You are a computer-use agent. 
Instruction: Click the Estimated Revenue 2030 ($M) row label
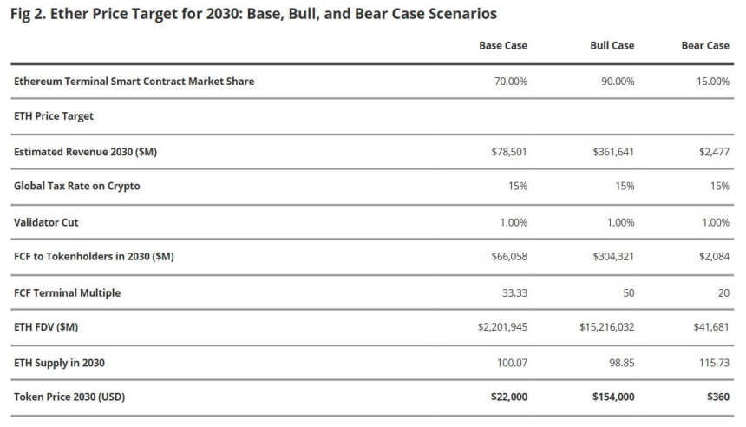tap(85, 151)
